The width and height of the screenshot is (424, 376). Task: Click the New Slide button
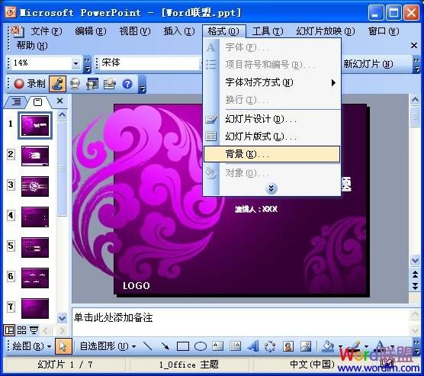pos(368,64)
